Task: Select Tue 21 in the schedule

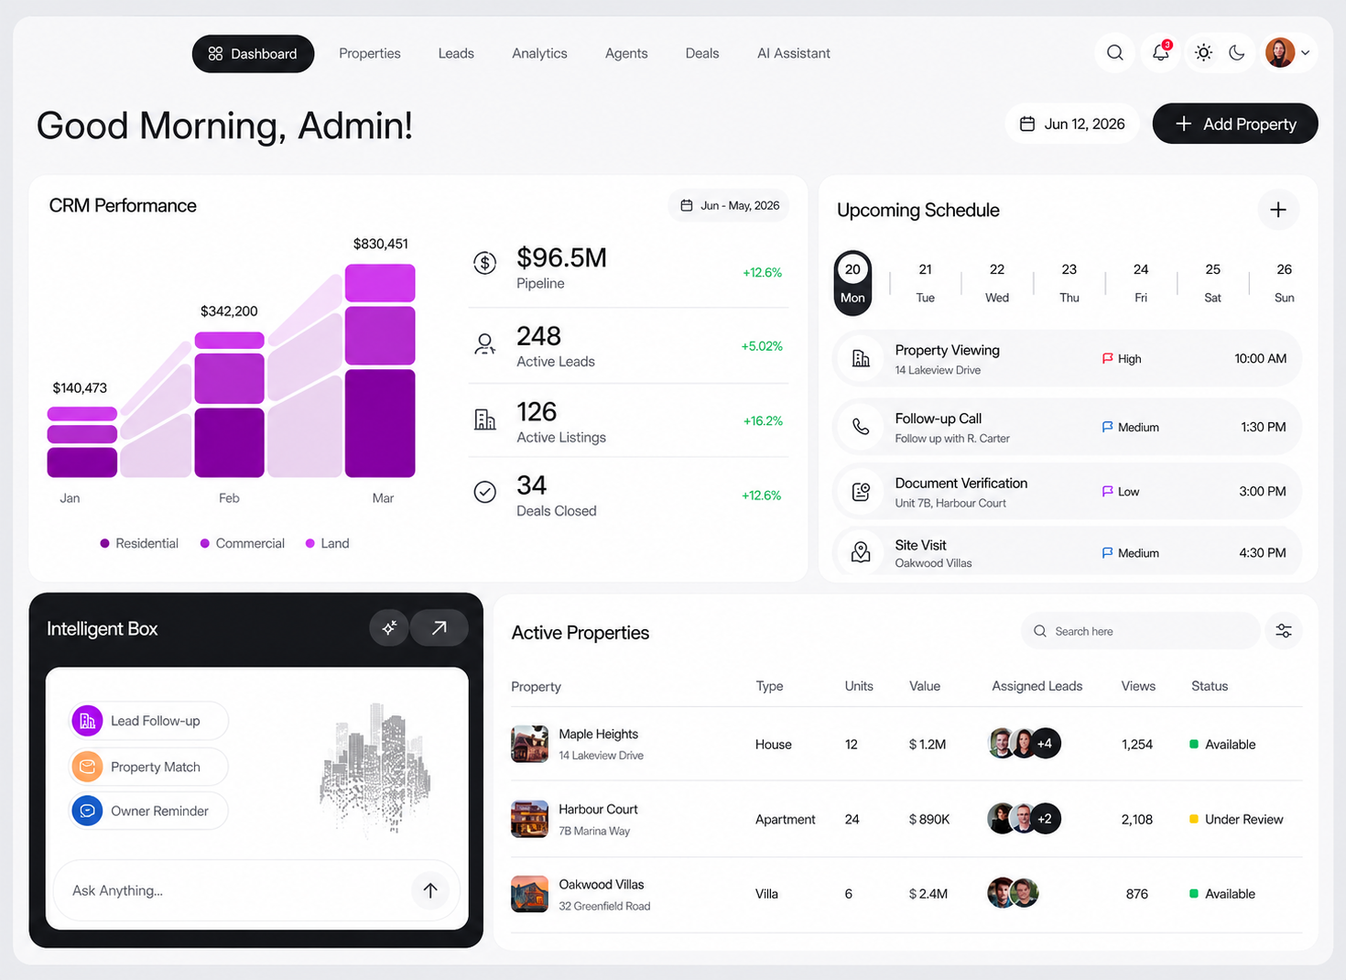Action: [926, 283]
